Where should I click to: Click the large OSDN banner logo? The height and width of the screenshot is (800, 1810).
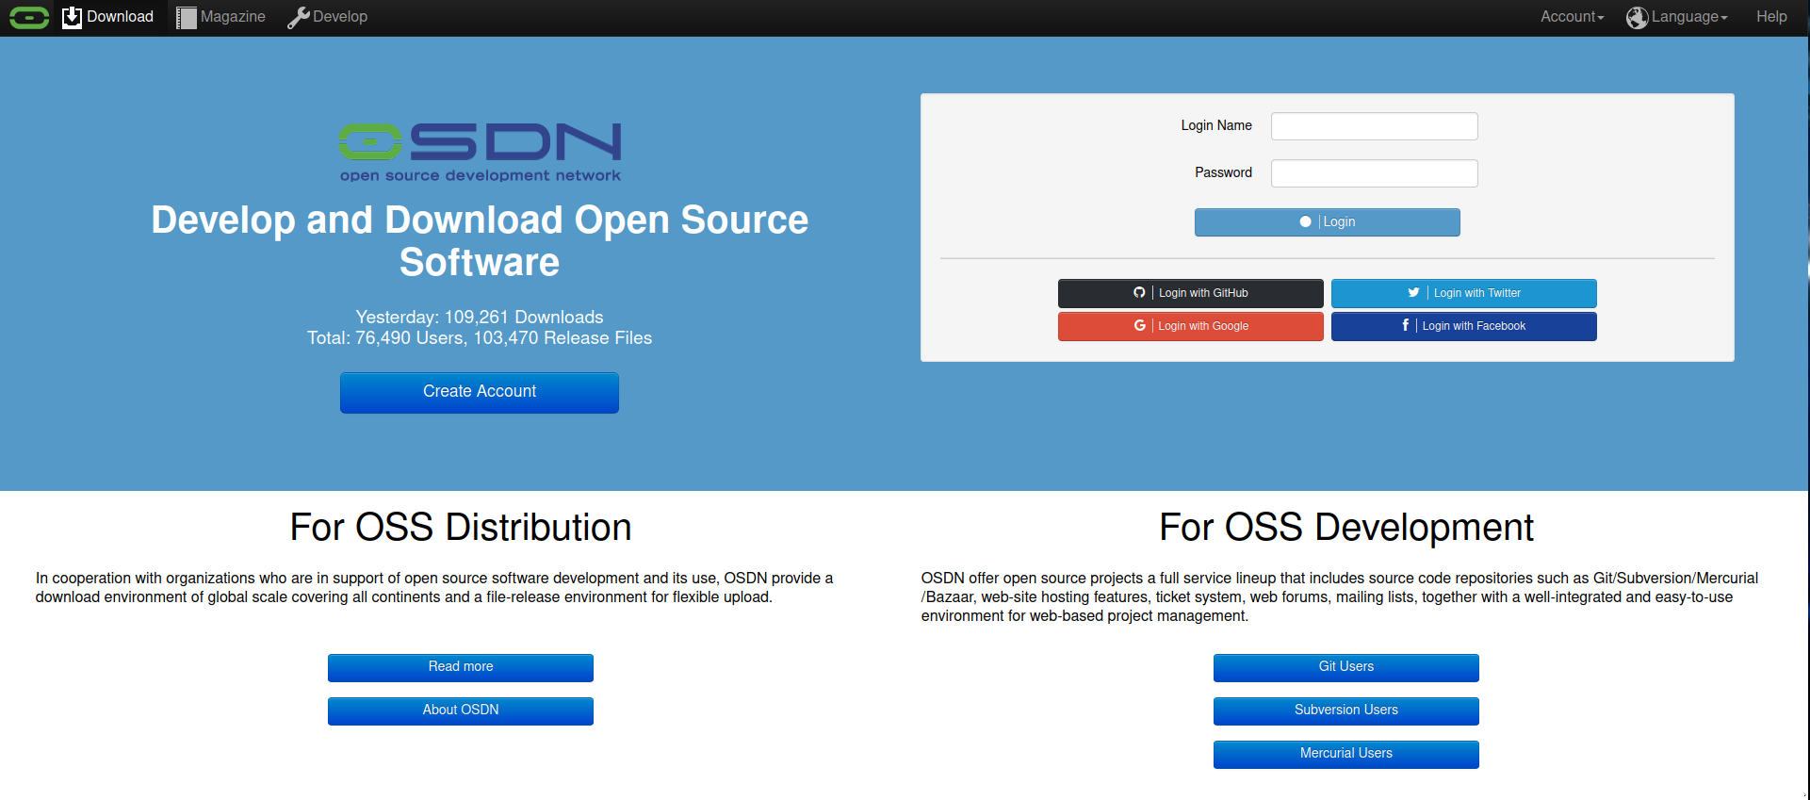tap(480, 151)
